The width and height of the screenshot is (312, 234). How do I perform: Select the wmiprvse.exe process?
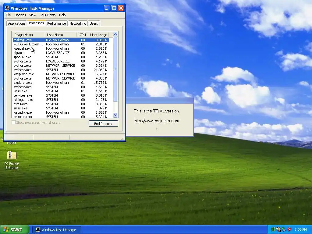pyautogui.click(x=61, y=74)
